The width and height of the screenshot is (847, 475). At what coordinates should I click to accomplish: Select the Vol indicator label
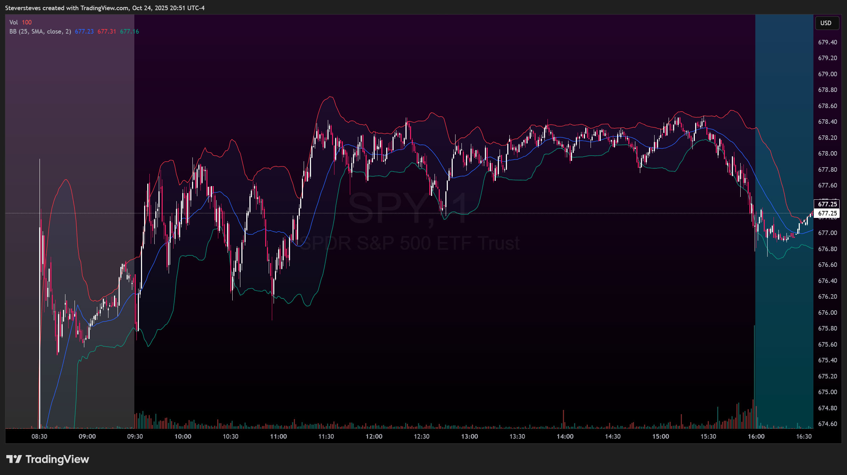(x=13, y=22)
